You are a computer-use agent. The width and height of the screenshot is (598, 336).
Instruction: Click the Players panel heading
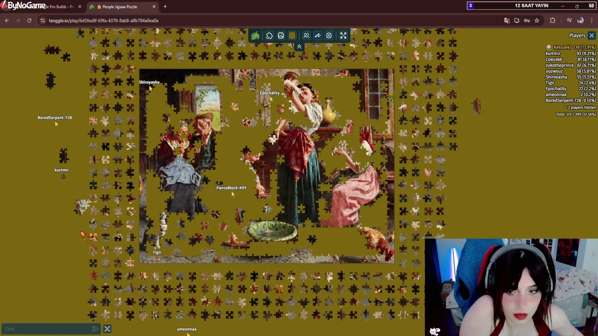click(577, 35)
